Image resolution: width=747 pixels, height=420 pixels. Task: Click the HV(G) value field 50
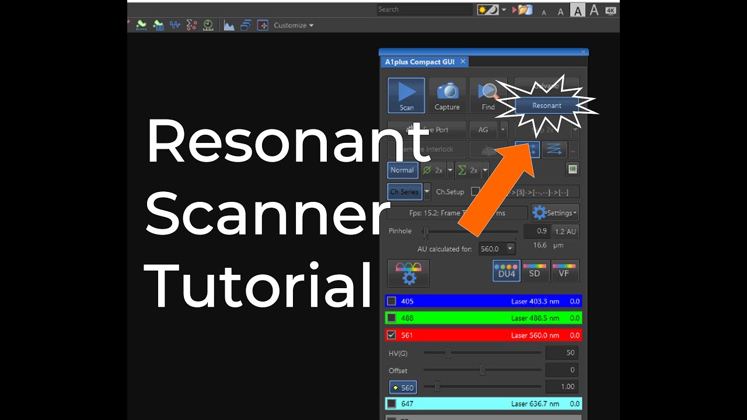click(x=561, y=353)
